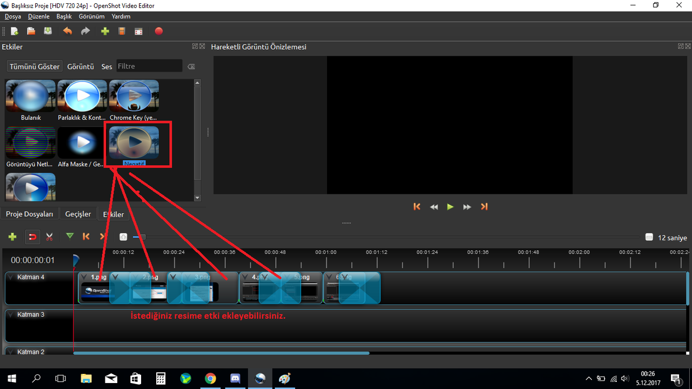
Task: Open the Düzenle menu
Action: (x=39, y=16)
